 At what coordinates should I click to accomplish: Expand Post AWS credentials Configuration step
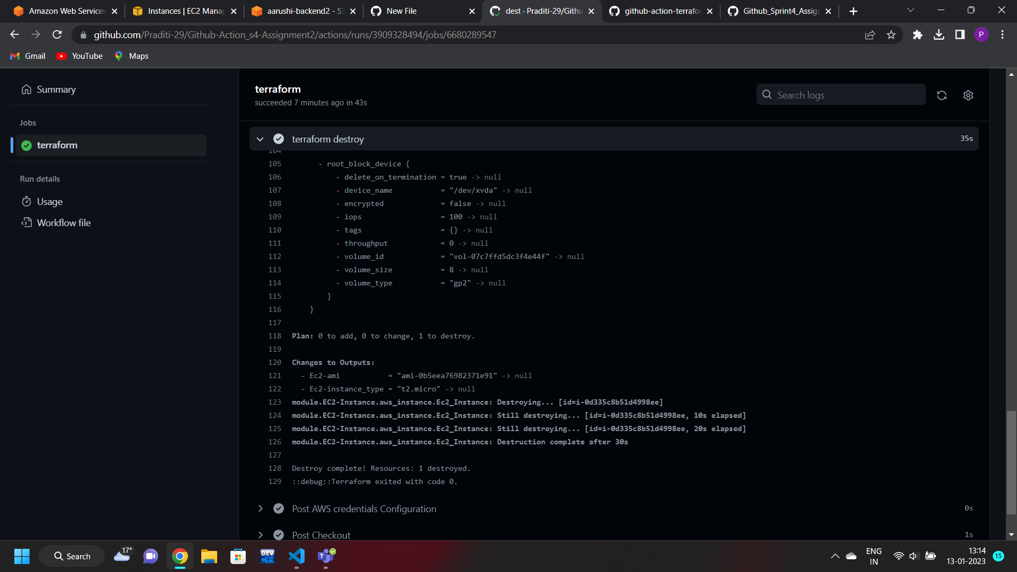pos(260,508)
